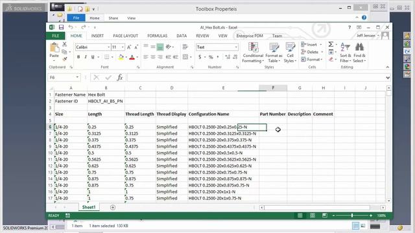The height and width of the screenshot is (233, 415).
Task: Switch to the Enterprise PDM tab
Action: click(x=250, y=36)
